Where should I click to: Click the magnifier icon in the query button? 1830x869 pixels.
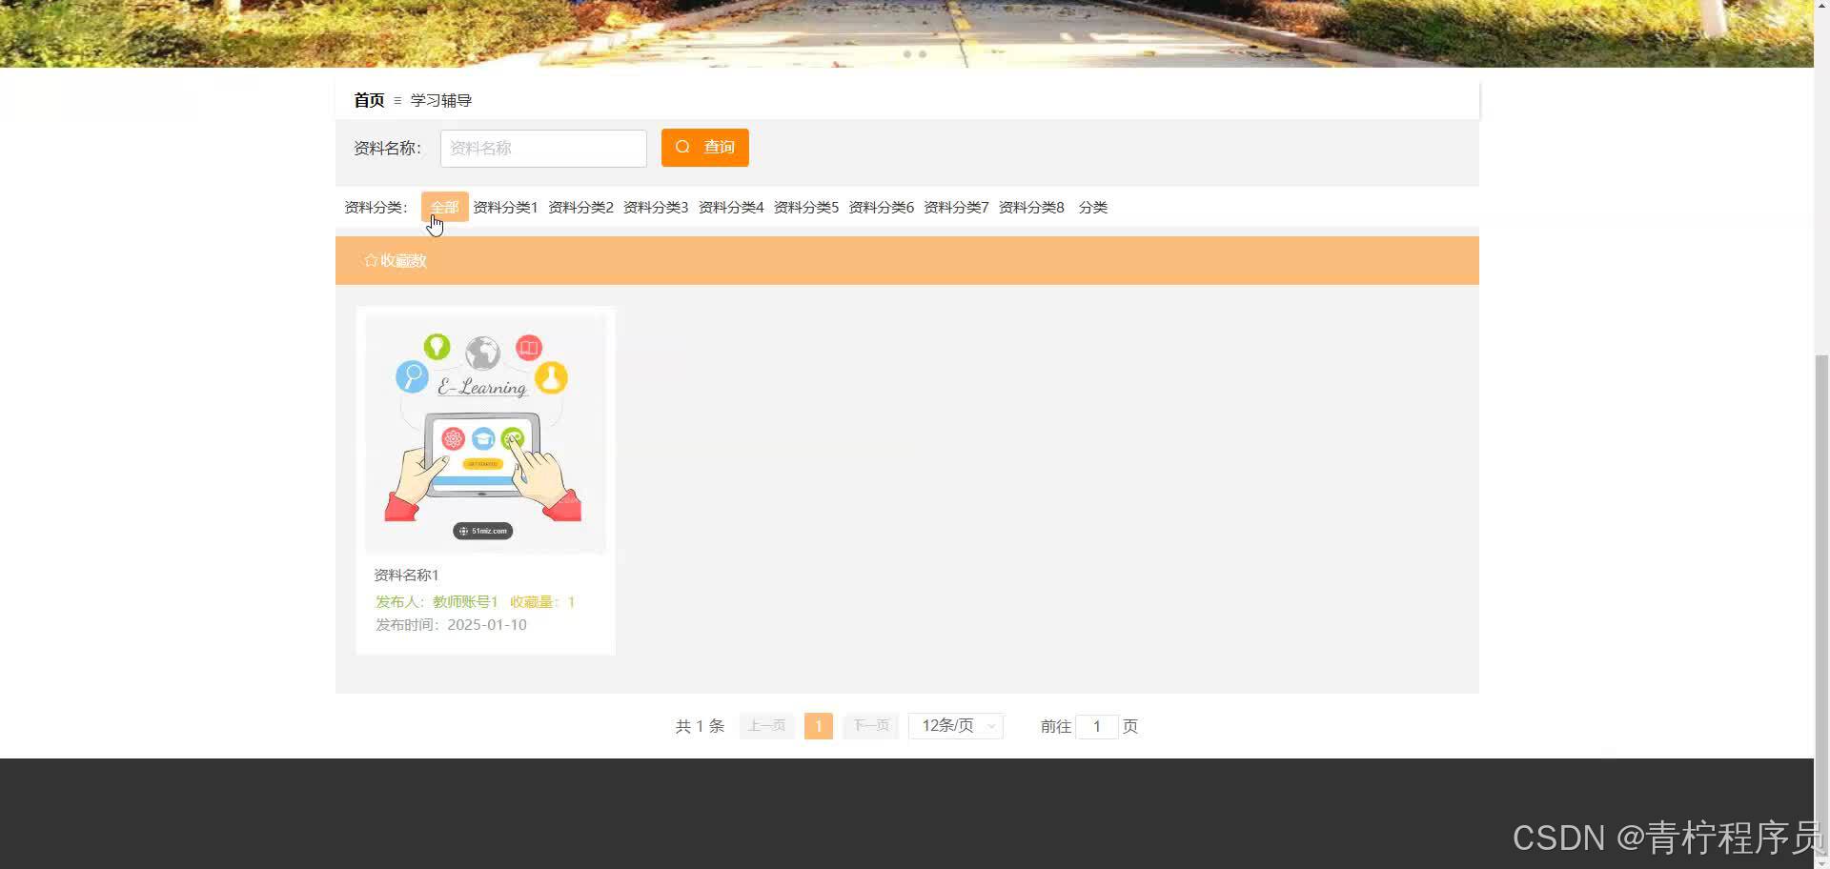click(682, 147)
